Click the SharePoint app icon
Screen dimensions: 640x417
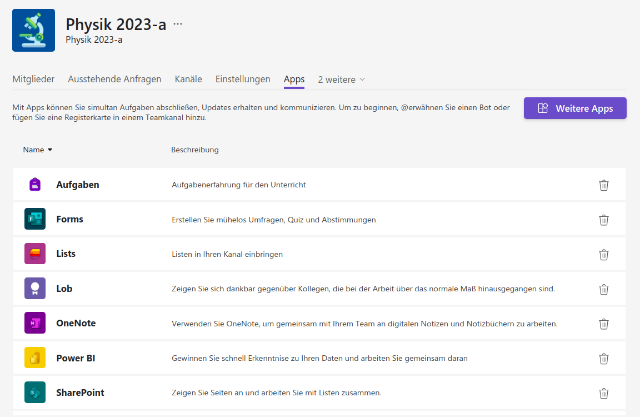35,393
